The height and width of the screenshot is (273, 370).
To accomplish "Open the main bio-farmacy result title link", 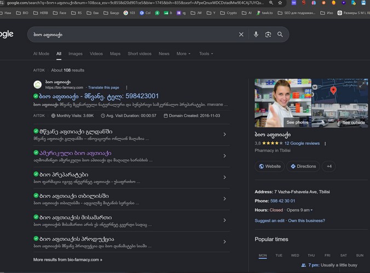I will (x=99, y=96).
